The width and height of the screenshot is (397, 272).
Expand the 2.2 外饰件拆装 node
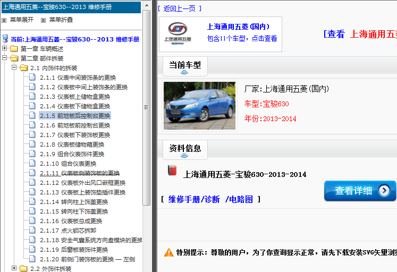tap(14, 268)
